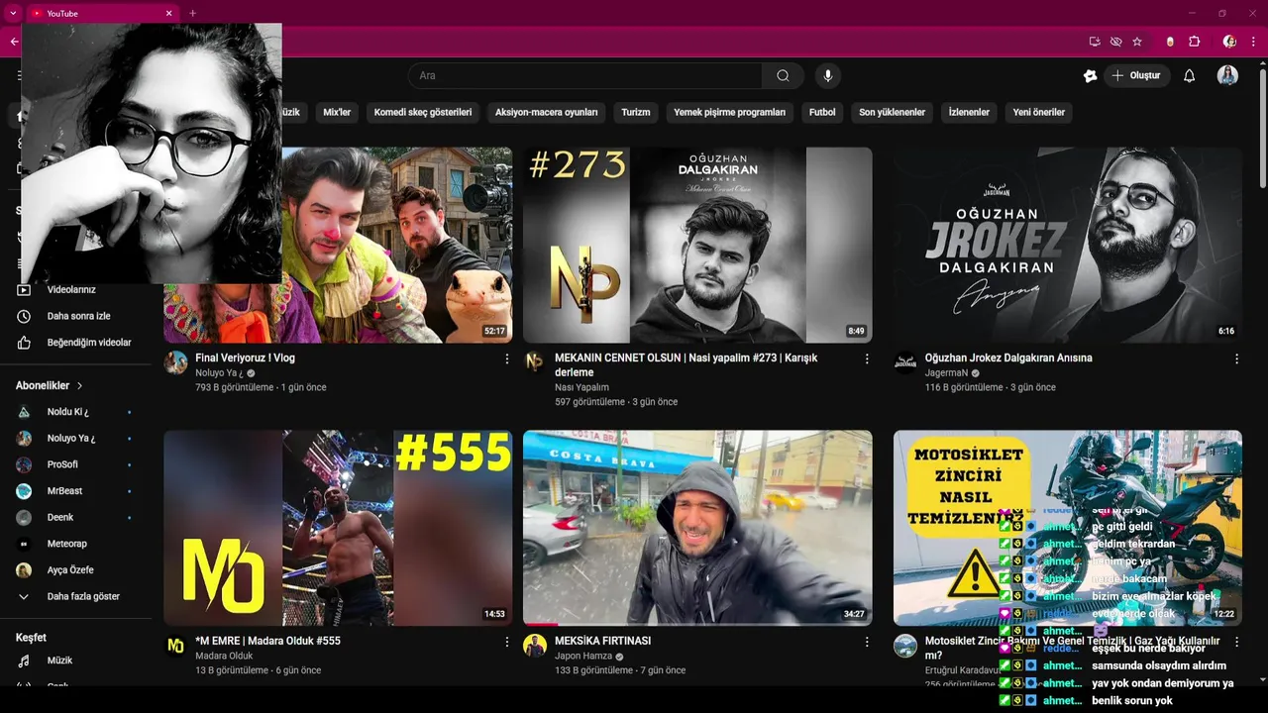Viewport: 1268px width, 713px height.
Task: Open options for Oğuzhan Jrokez Dalgakıran Anısına
Action: 1236,358
